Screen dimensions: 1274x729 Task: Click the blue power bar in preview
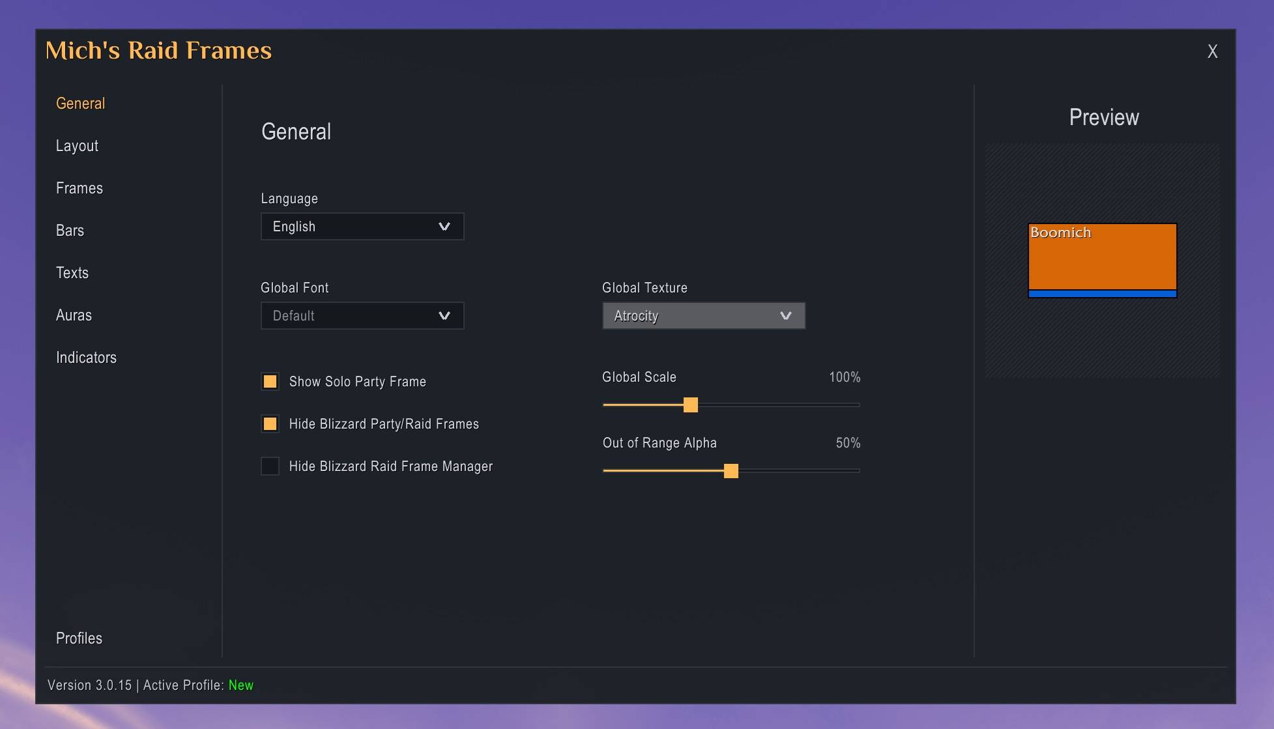1103,294
